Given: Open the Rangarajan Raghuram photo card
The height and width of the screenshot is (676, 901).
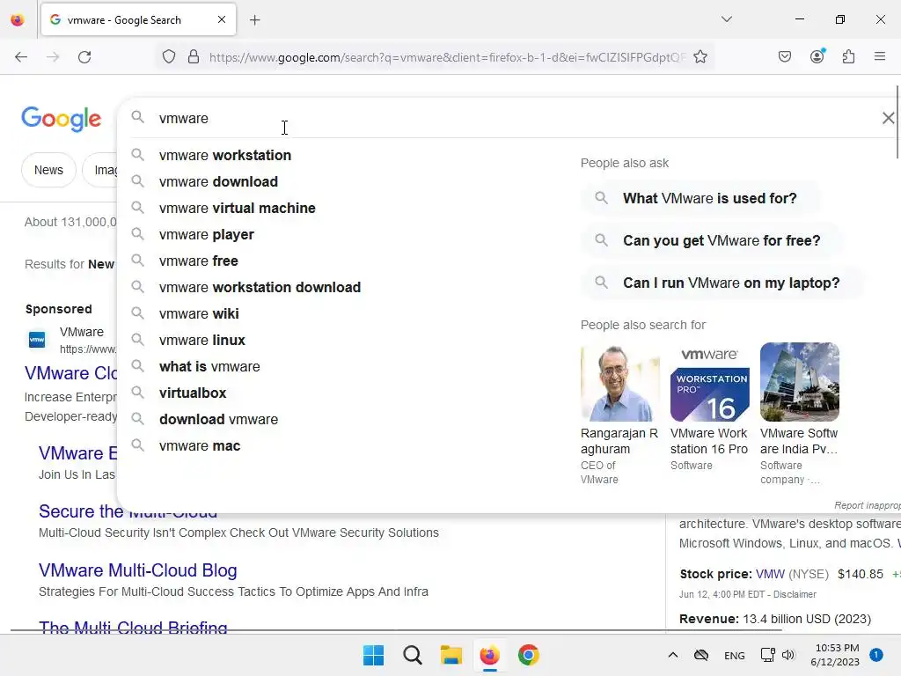Looking at the screenshot, I should pos(620,382).
